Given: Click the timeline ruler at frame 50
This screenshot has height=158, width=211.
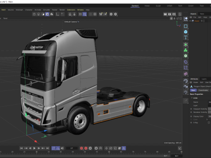Looking at the screenshot, I should pyautogui.click(x=85, y=152).
